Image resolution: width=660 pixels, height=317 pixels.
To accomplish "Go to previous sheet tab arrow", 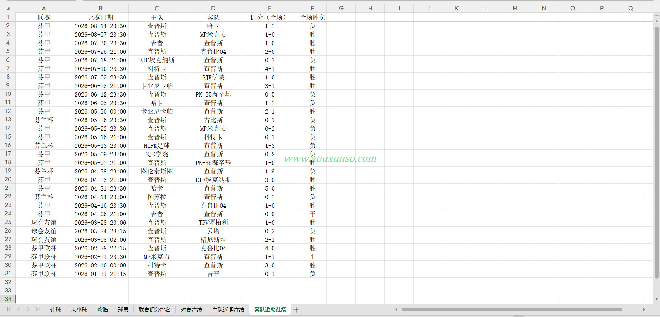I will tap(19, 309).
